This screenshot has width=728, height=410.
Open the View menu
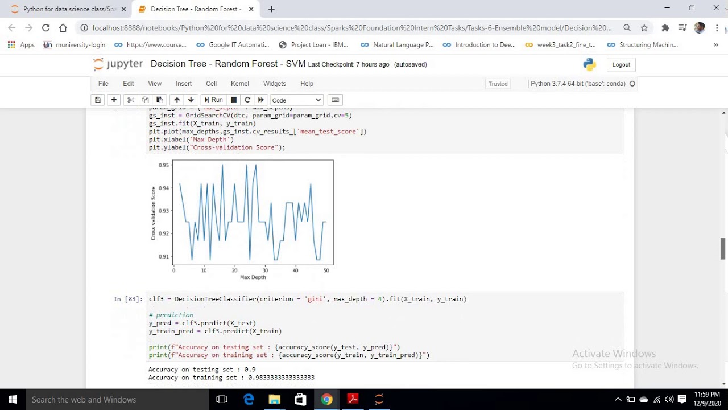pyautogui.click(x=155, y=84)
